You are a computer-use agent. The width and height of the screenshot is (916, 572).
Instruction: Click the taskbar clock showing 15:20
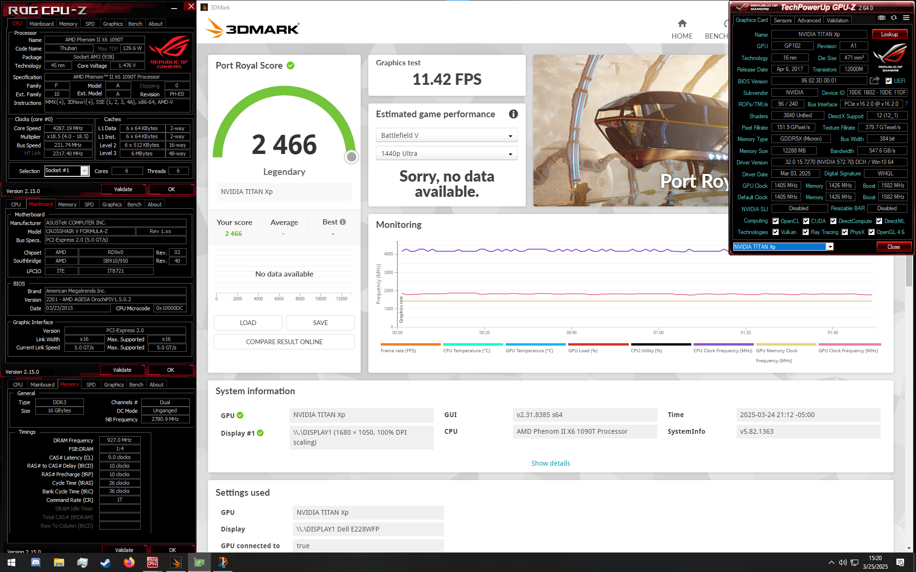(875, 562)
